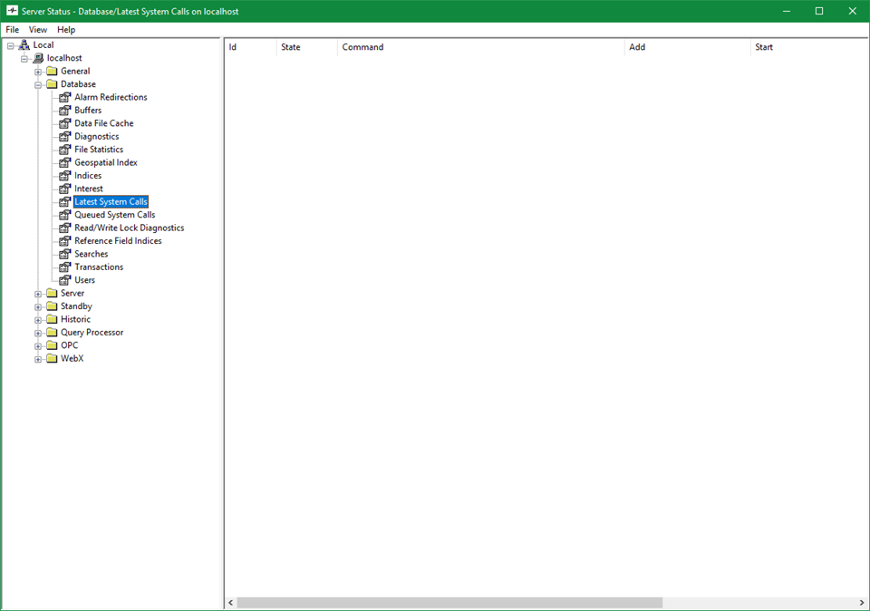Viewport: 870px width, 611px height.
Task: Click the Data File Cache icon
Action: pos(65,123)
